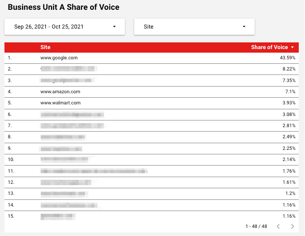Click the 1 - 48 / 48 pagination text
This screenshot has height=236, width=305.
[256, 227]
